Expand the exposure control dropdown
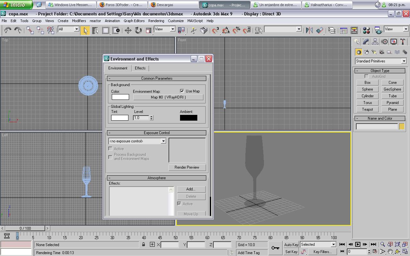 [x=163, y=141]
